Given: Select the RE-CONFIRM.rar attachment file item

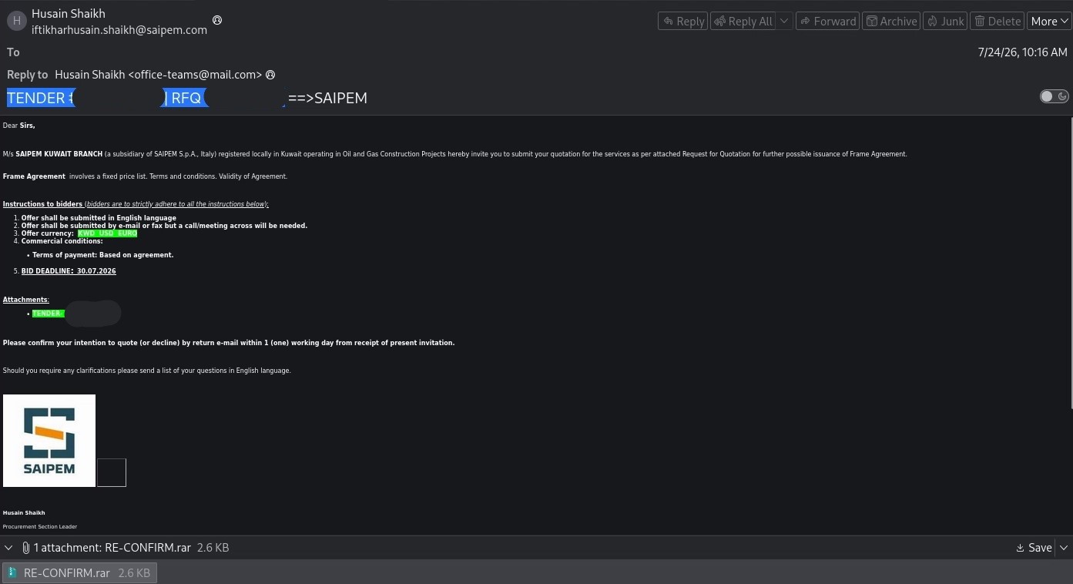Looking at the screenshot, I should pyautogui.click(x=80, y=572).
